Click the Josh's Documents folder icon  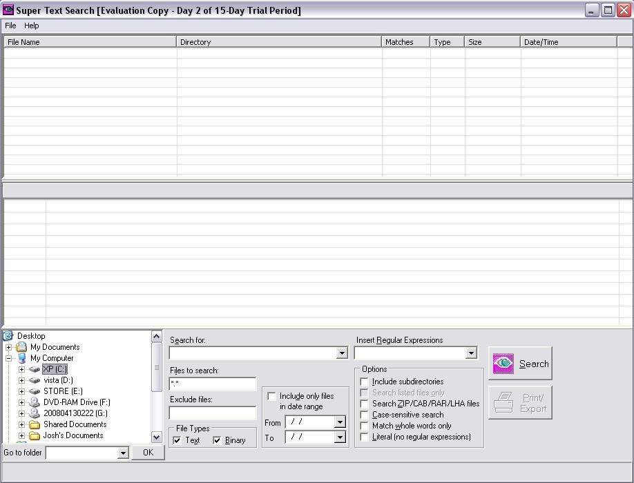point(35,435)
